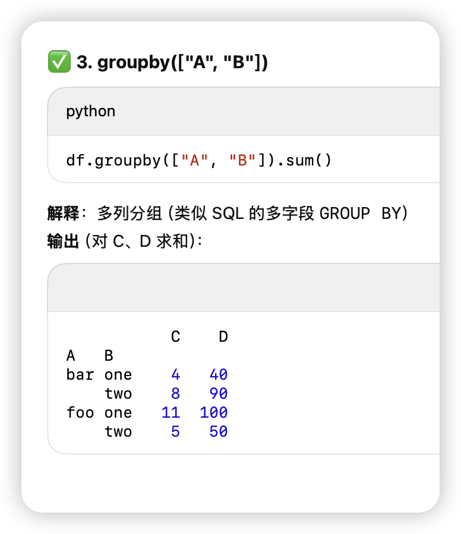Click the 'python' code block language label
461x534 pixels.
point(91,112)
